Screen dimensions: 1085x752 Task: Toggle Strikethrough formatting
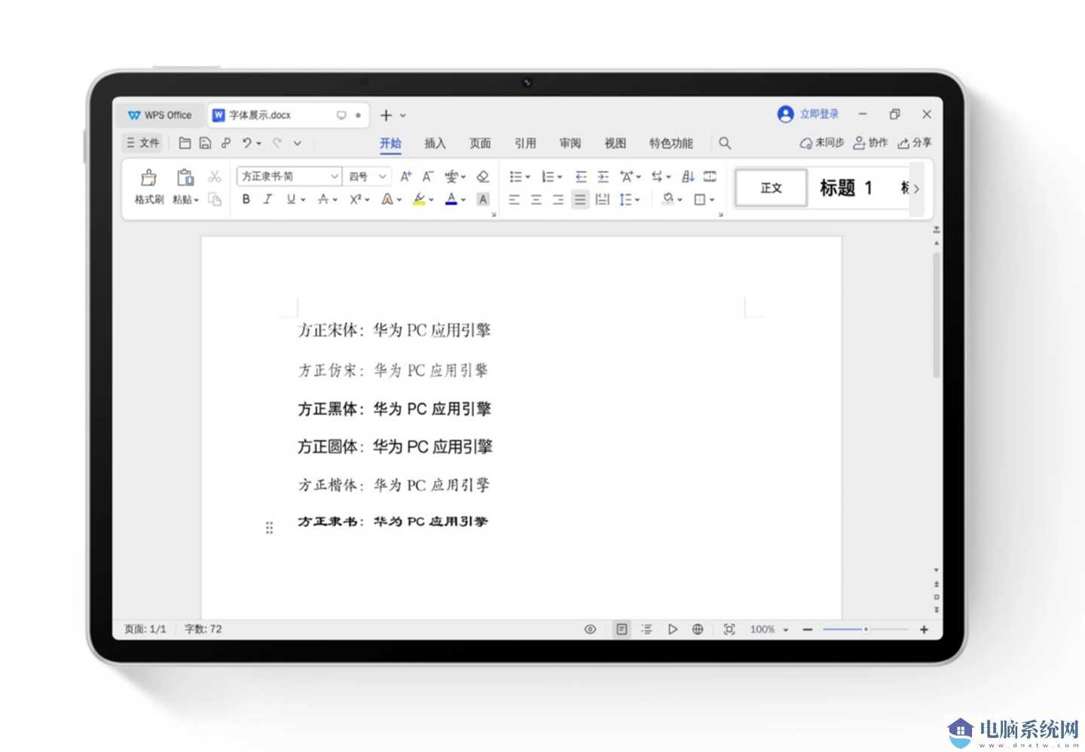click(323, 199)
